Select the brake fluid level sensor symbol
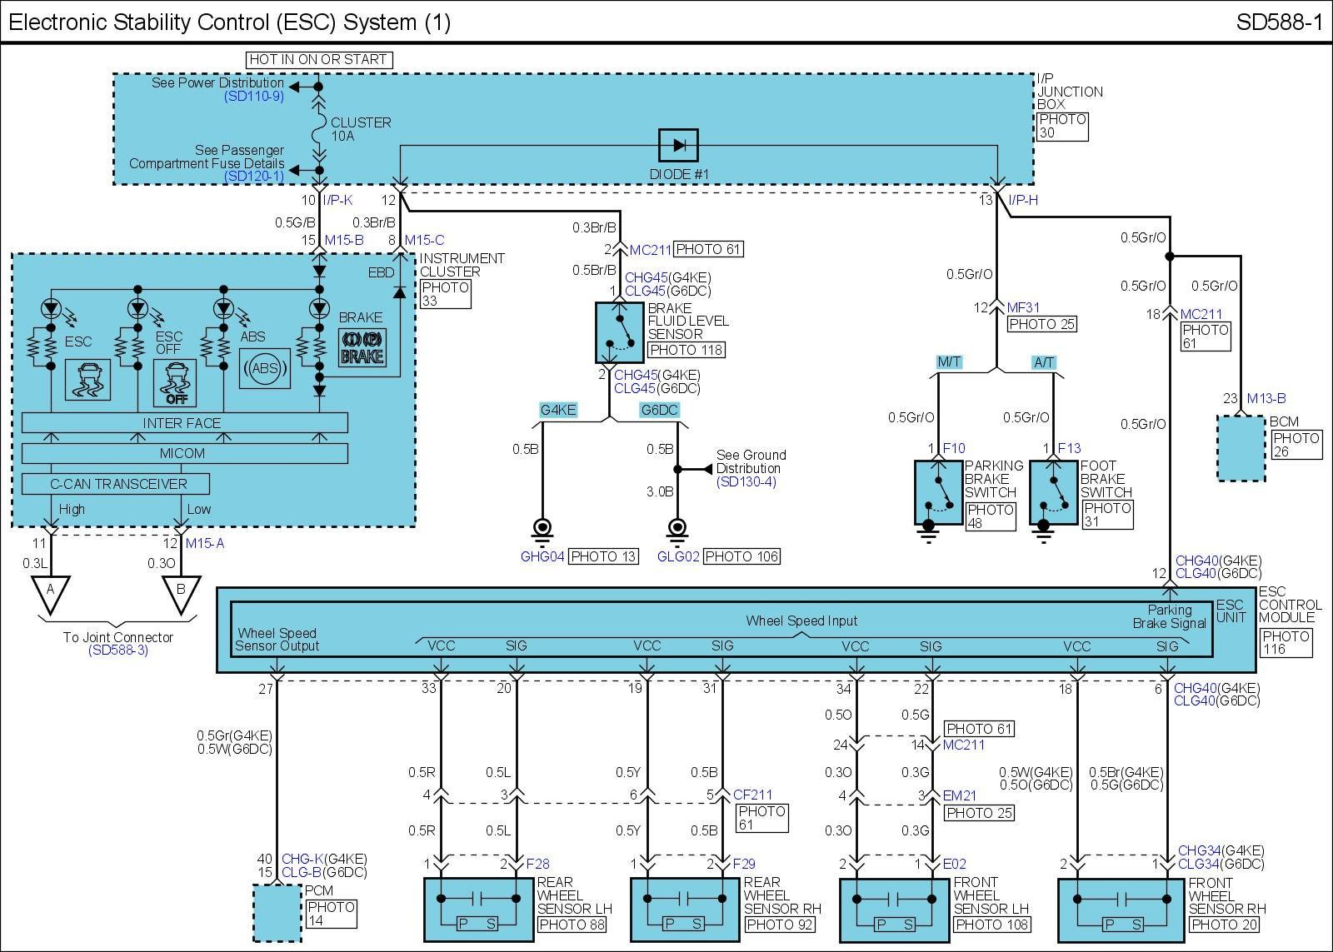The width and height of the screenshot is (1333, 952). coord(619,332)
